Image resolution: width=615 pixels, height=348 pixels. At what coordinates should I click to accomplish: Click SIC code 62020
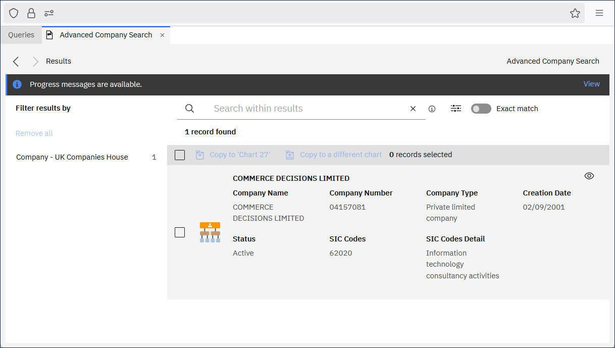point(341,253)
